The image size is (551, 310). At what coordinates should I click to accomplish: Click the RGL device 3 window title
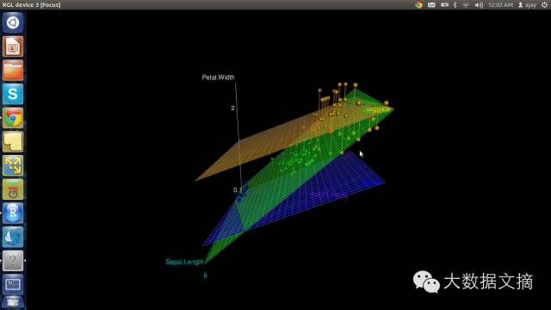click(31, 5)
